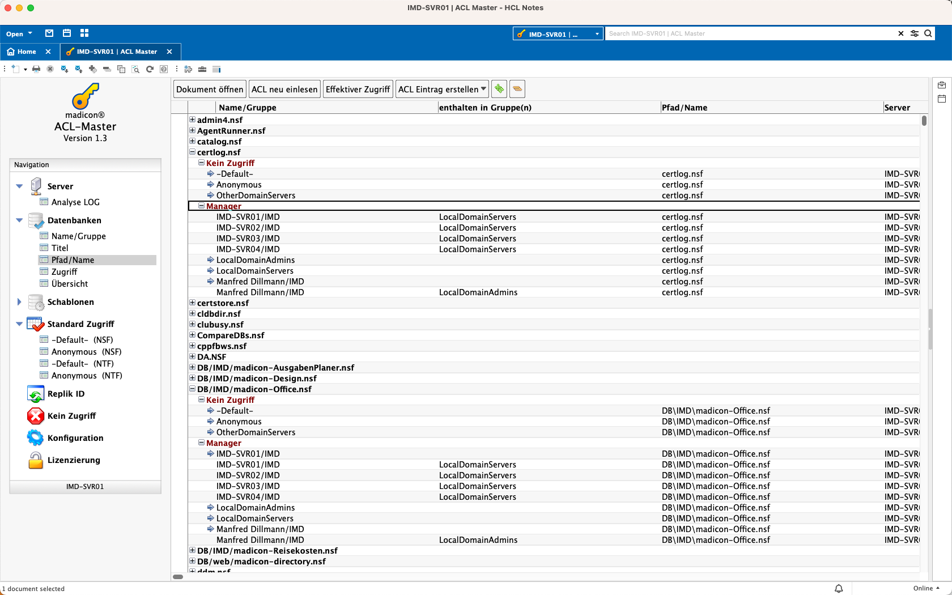The image size is (952, 595).
Task: Click the puzzle-piece widget toolbar icon
Action: click(x=188, y=69)
